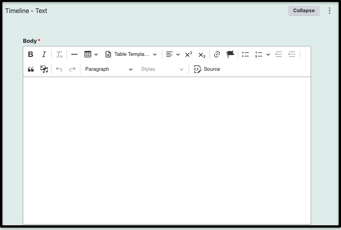341x230 pixels.
Task: Insert a horizontal line
Action: click(74, 54)
